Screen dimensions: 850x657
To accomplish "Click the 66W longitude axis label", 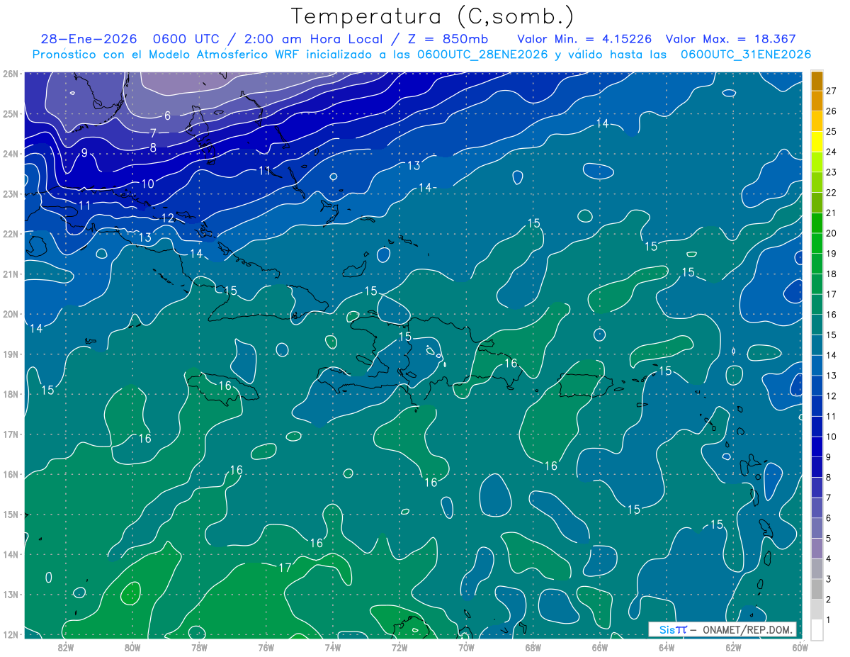I will coord(600,646).
